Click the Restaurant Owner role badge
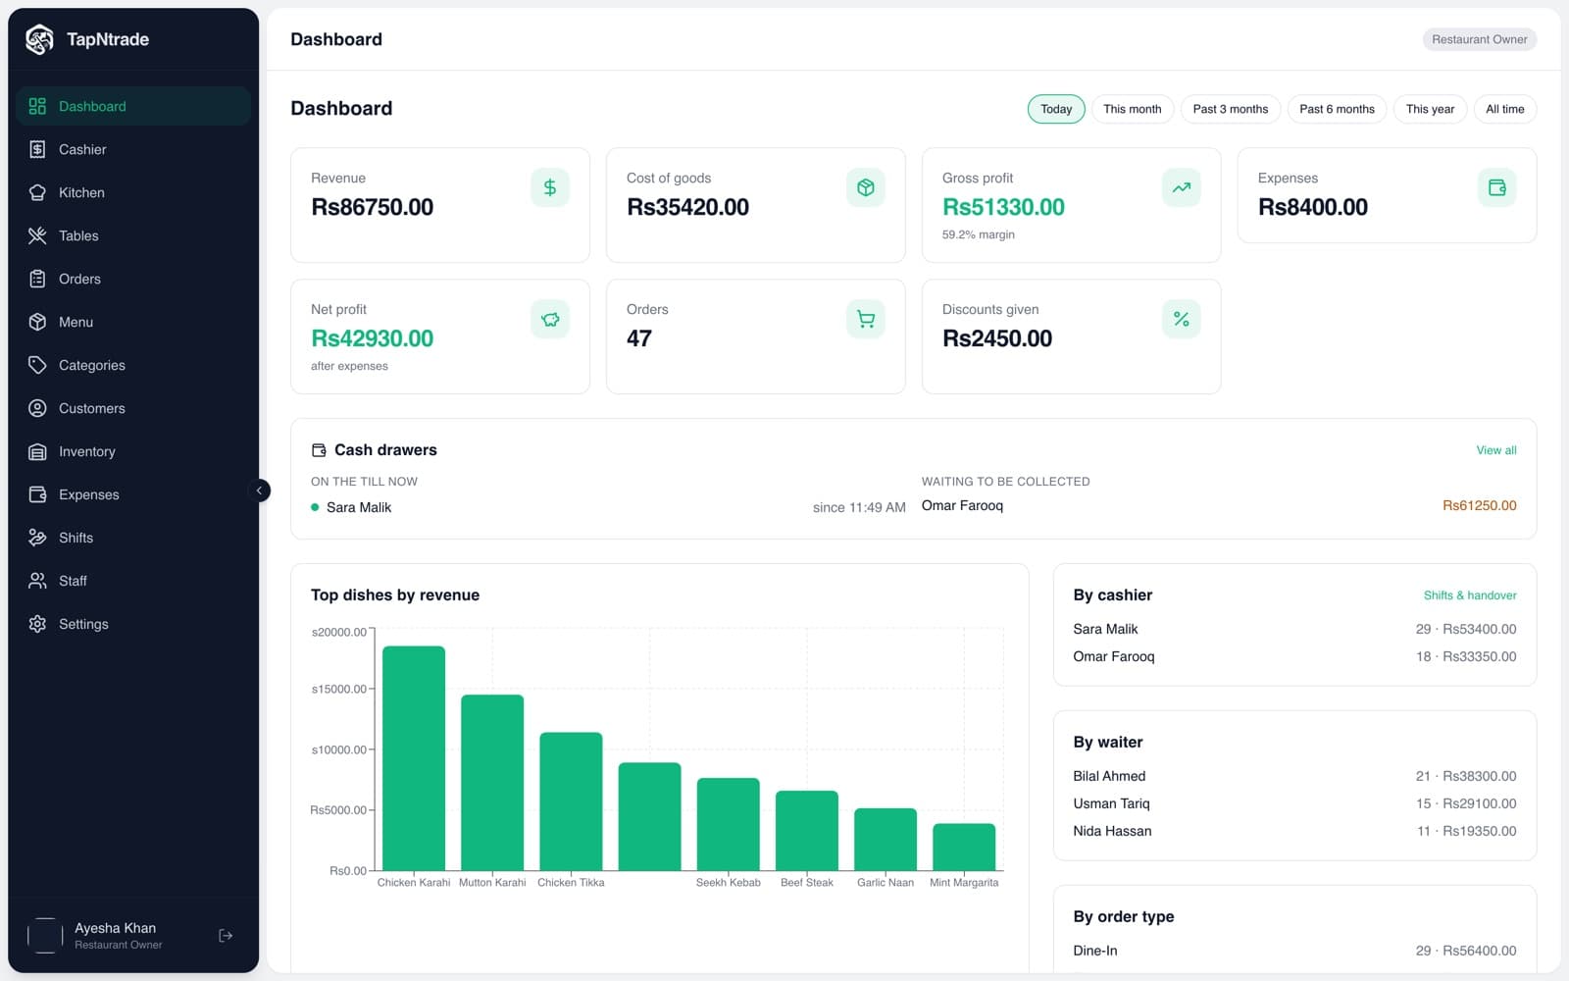1569x981 pixels. pyautogui.click(x=1479, y=39)
